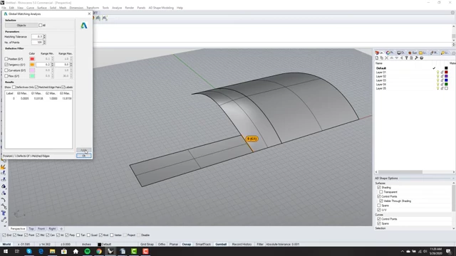The image size is (456, 256).
Task: Open the Help menu
Action: coord(180,8)
